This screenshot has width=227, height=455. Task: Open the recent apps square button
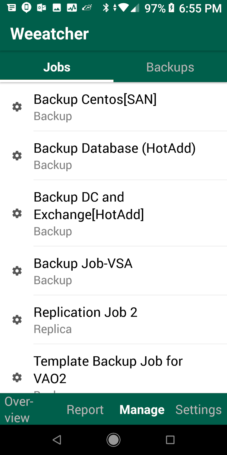coord(170,440)
